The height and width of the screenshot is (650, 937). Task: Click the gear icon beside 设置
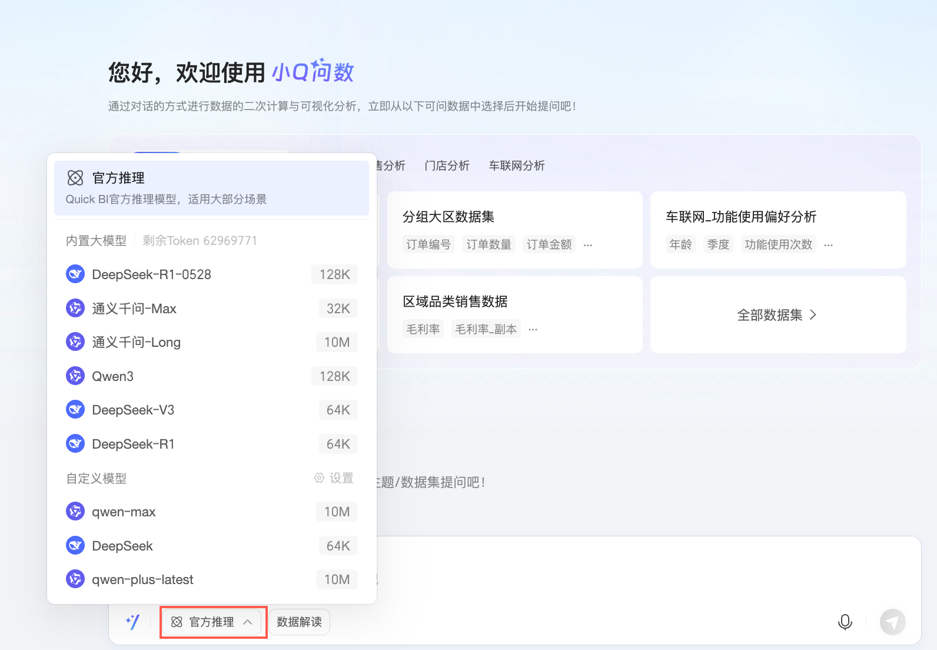319,478
